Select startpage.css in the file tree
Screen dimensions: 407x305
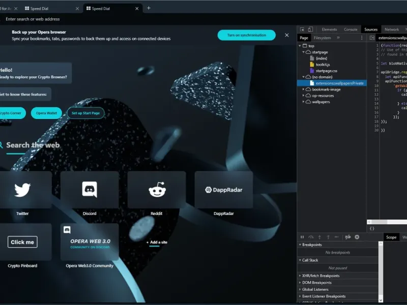point(327,71)
